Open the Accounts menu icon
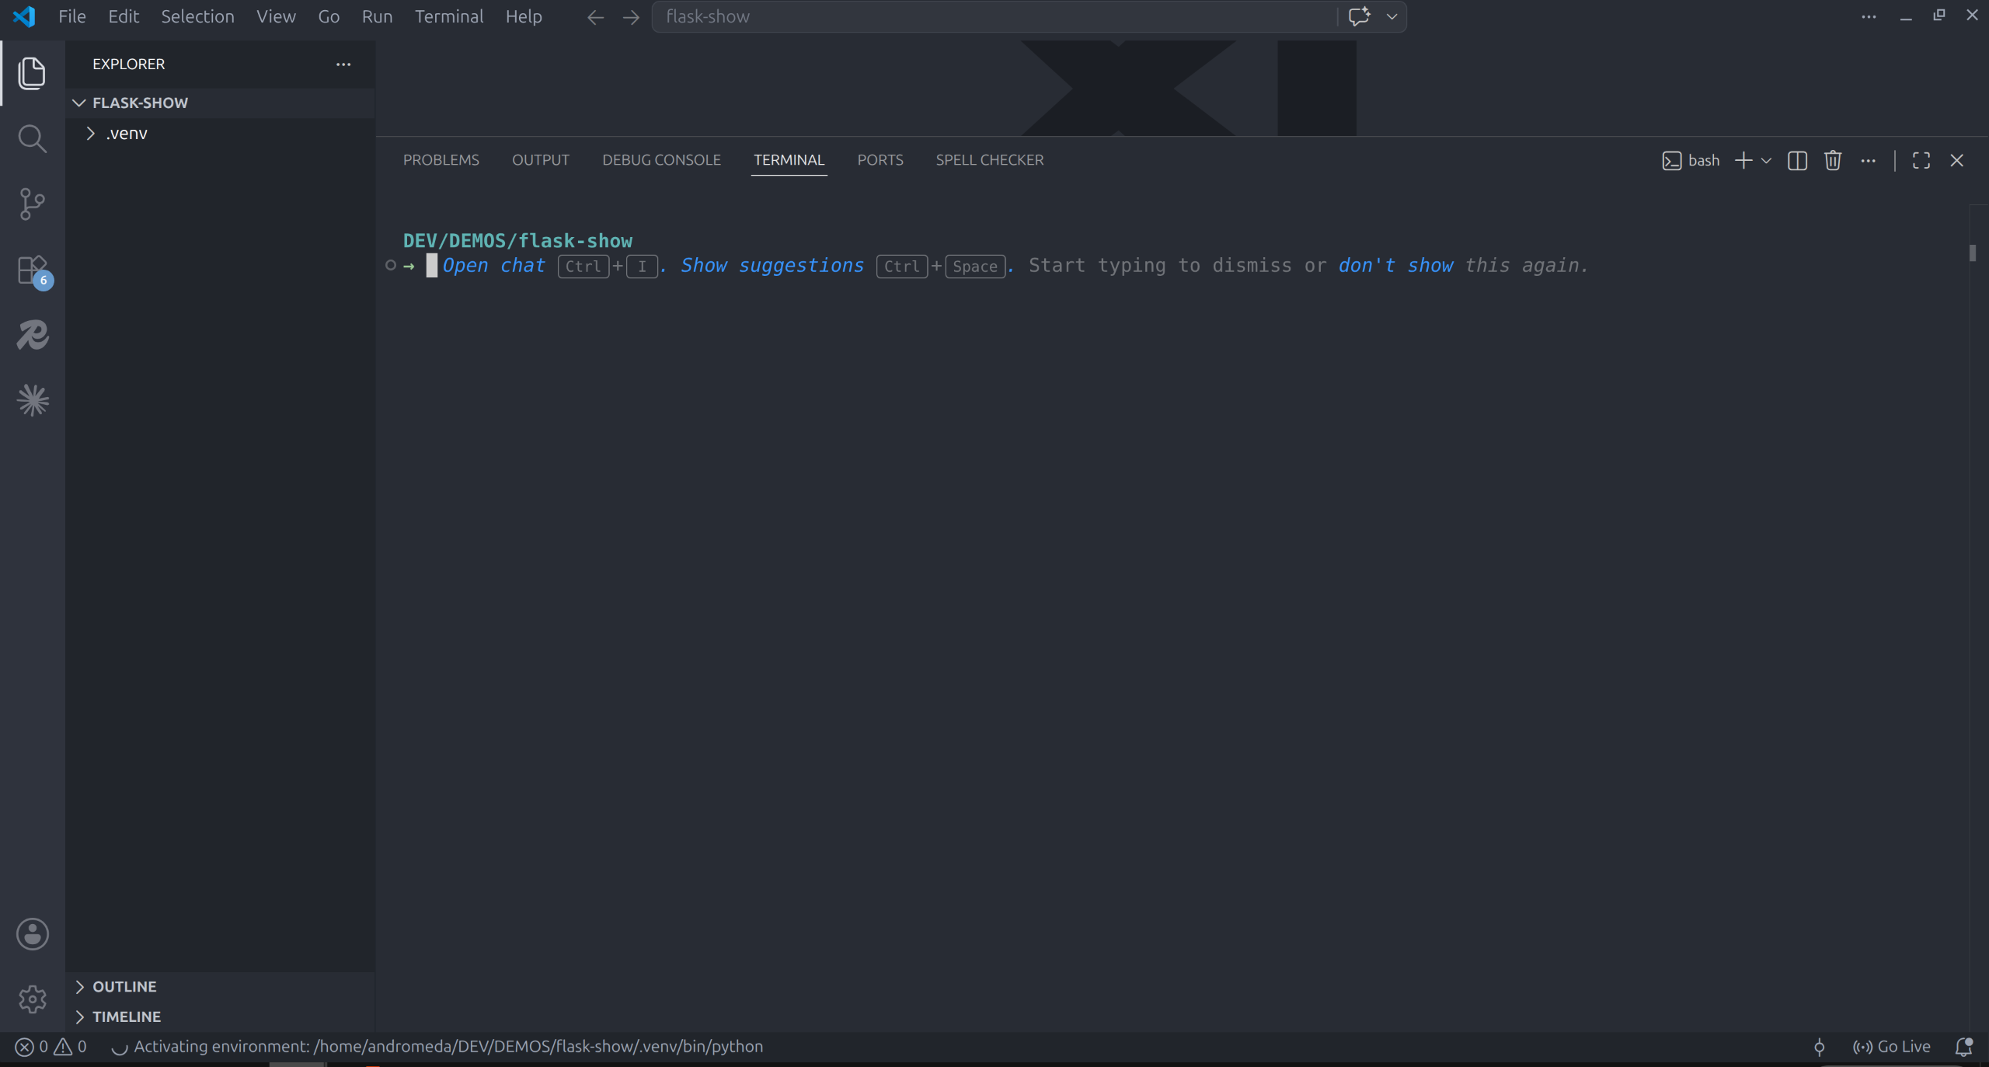This screenshot has width=1989, height=1067. pyautogui.click(x=33, y=934)
